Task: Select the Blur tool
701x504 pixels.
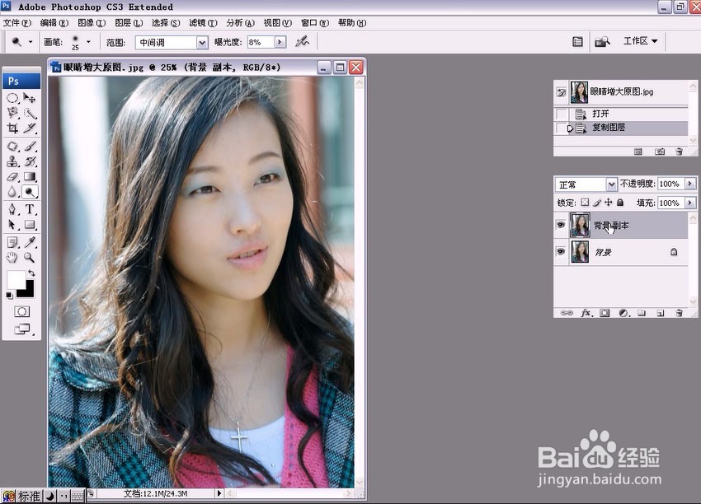Action: click(12, 192)
